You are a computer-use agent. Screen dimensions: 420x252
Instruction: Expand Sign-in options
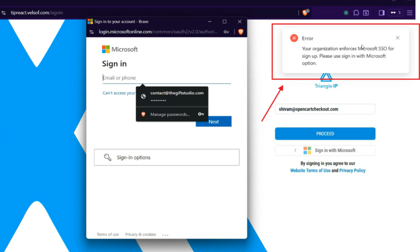(x=167, y=157)
